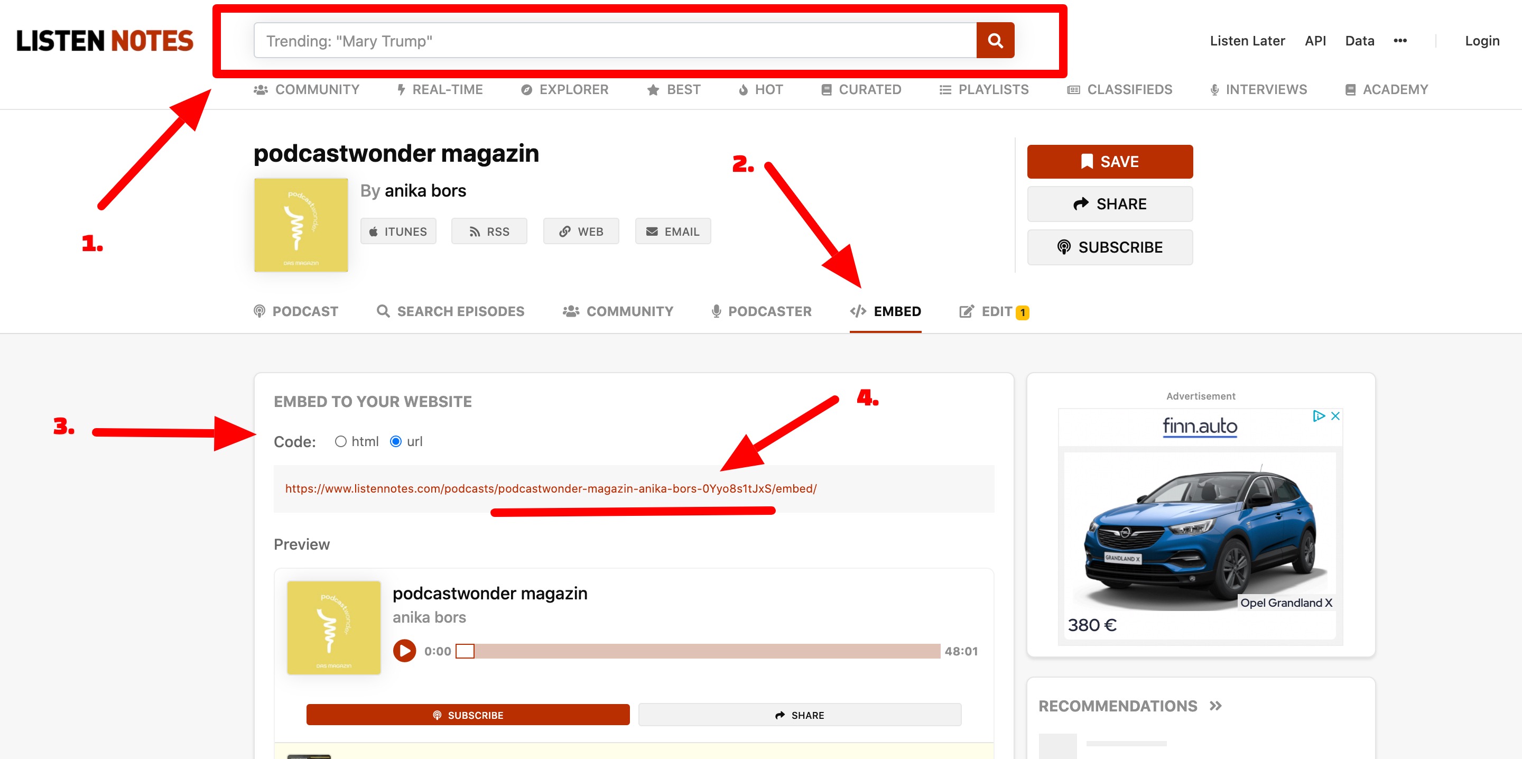Viewport: 1522px width, 759px height.
Task: Play the preview episode
Action: [x=405, y=651]
